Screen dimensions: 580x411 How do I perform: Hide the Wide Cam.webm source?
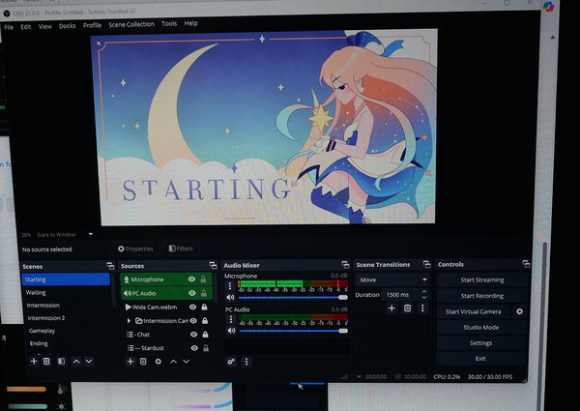tap(192, 307)
